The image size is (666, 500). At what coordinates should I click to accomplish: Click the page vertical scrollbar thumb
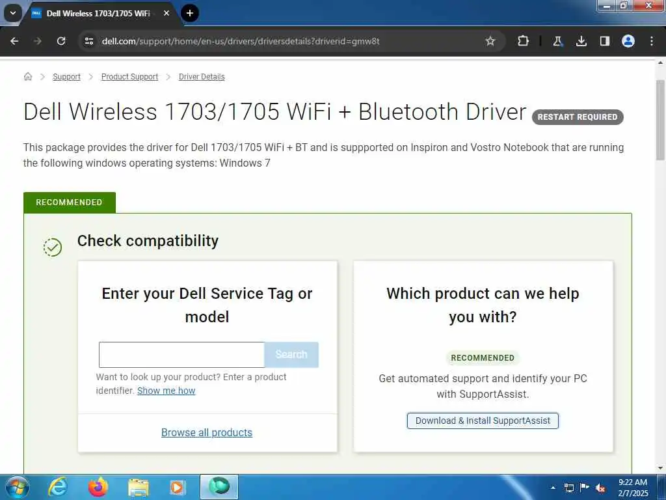(660, 120)
